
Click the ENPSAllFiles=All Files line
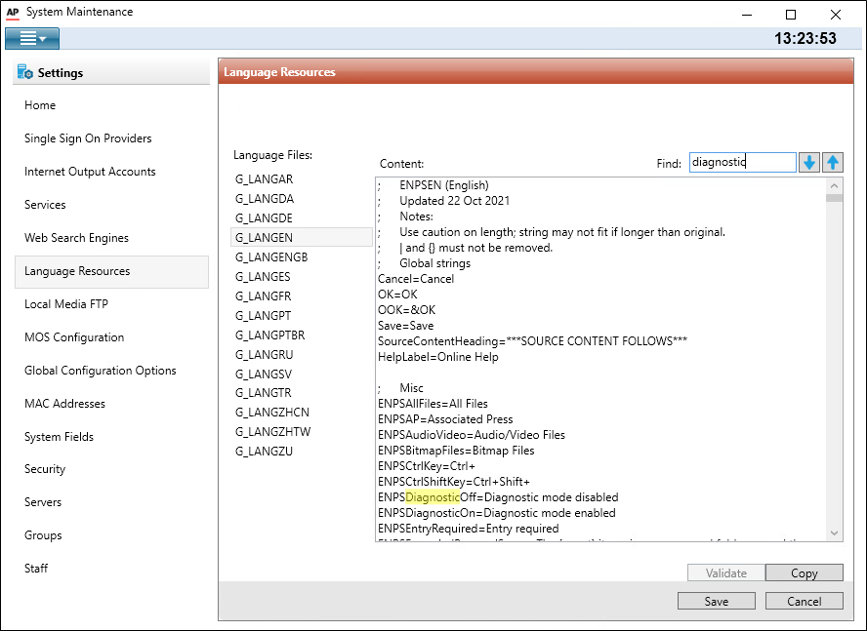pyautogui.click(x=433, y=404)
